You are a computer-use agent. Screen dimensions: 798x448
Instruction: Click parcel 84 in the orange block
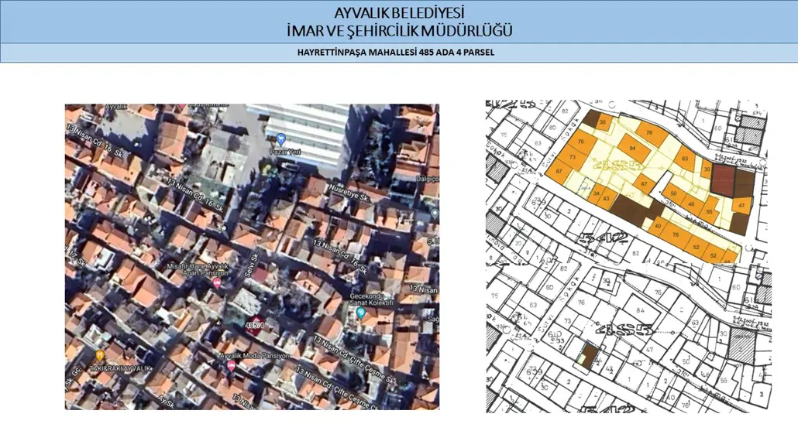click(x=631, y=149)
